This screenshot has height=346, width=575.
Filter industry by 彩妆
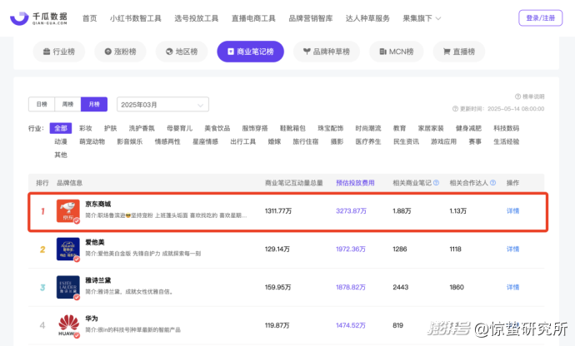pos(86,128)
